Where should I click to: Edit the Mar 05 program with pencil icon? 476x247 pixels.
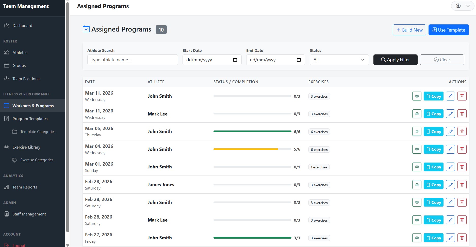(450, 132)
